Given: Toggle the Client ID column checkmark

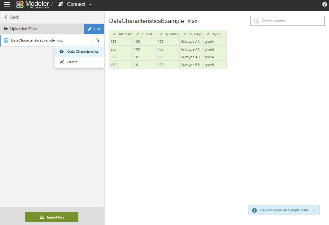Looking at the screenshot, I should tap(138, 34).
